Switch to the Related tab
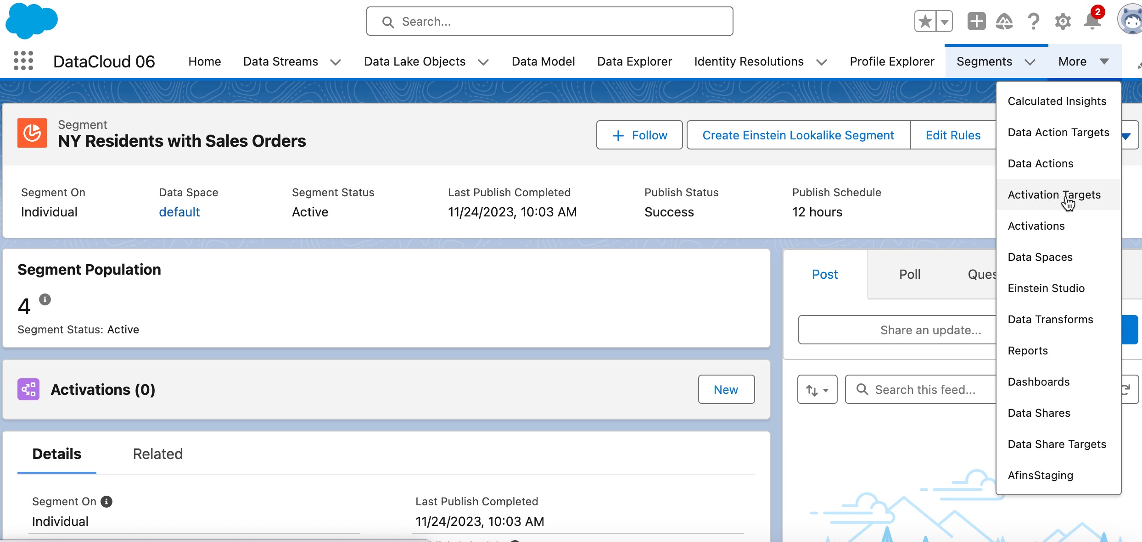The width and height of the screenshot is (1142, 542). (157, 454)
